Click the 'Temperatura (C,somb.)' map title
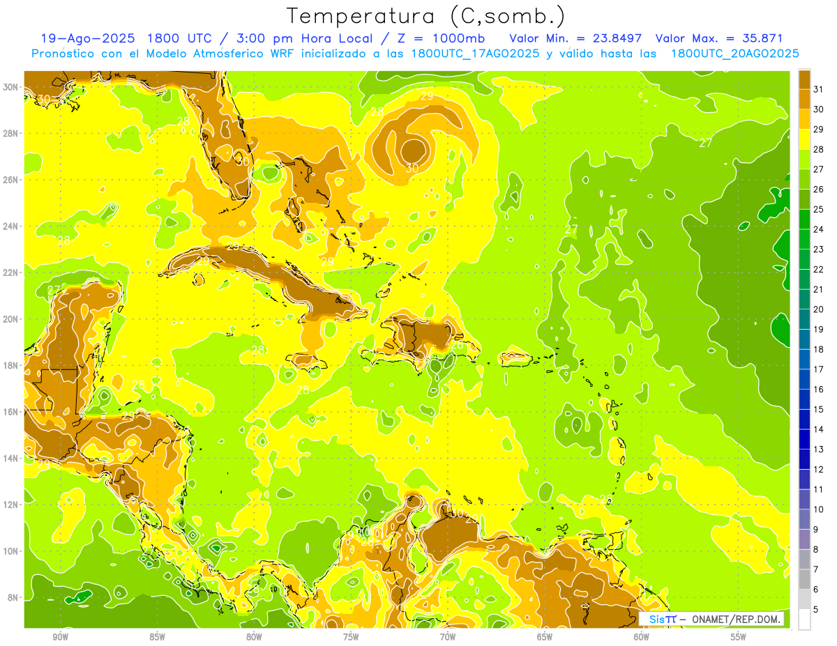 click(425, 17)
